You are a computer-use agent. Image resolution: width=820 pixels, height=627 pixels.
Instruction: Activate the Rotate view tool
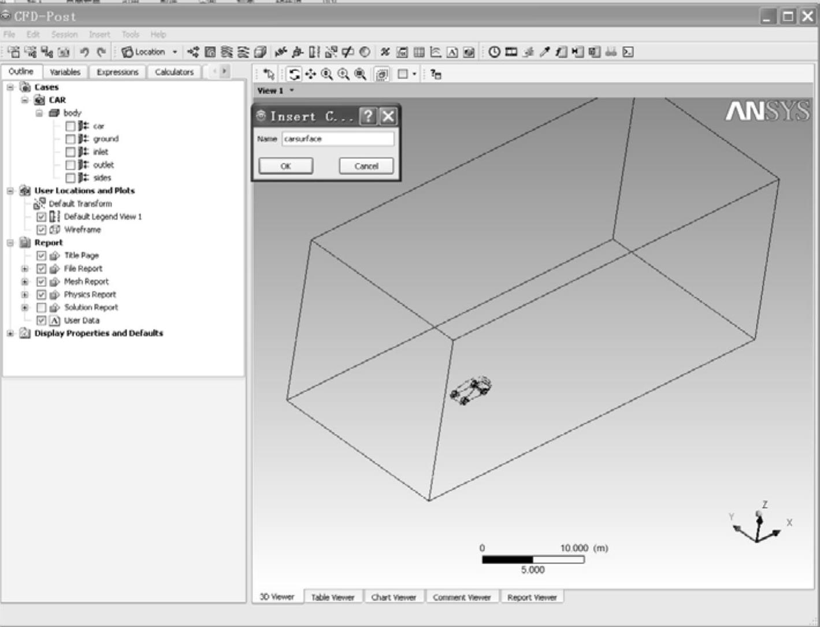click(x=295, y=74)
